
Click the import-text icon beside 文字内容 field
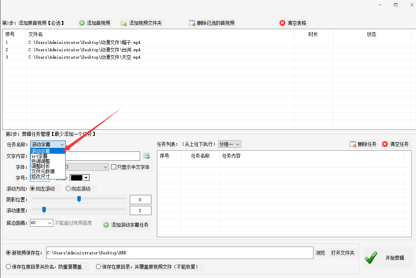click(147, 156)
